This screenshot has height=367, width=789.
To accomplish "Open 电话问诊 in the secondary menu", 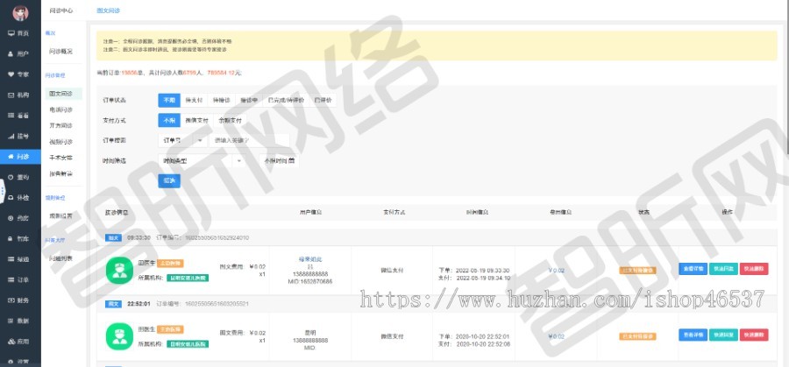I will tap(60, 109).
